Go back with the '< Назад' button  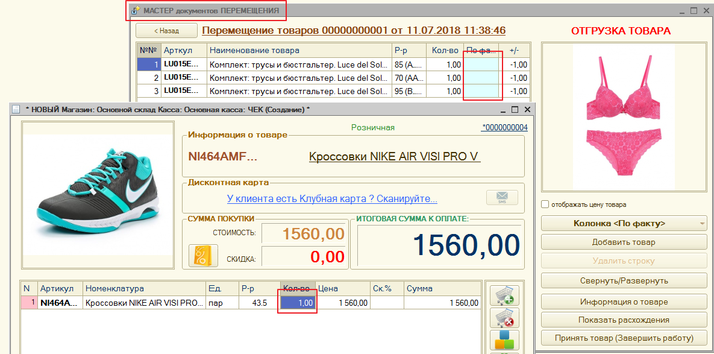pyautogui.click(x=167, y=31)
